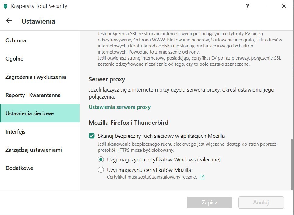Image resolution: width=294 pixels, height=215 pixels.
Task: Select Ustawienia sieciowe in sidebar
Action: [x=30, y=113]
